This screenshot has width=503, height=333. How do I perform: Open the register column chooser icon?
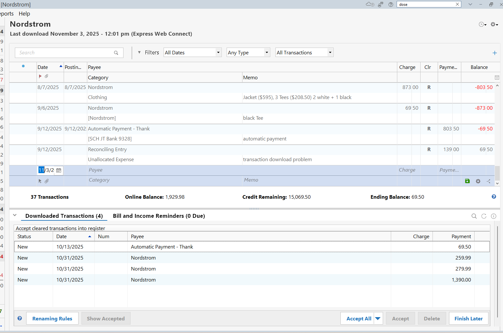(497, 78)
